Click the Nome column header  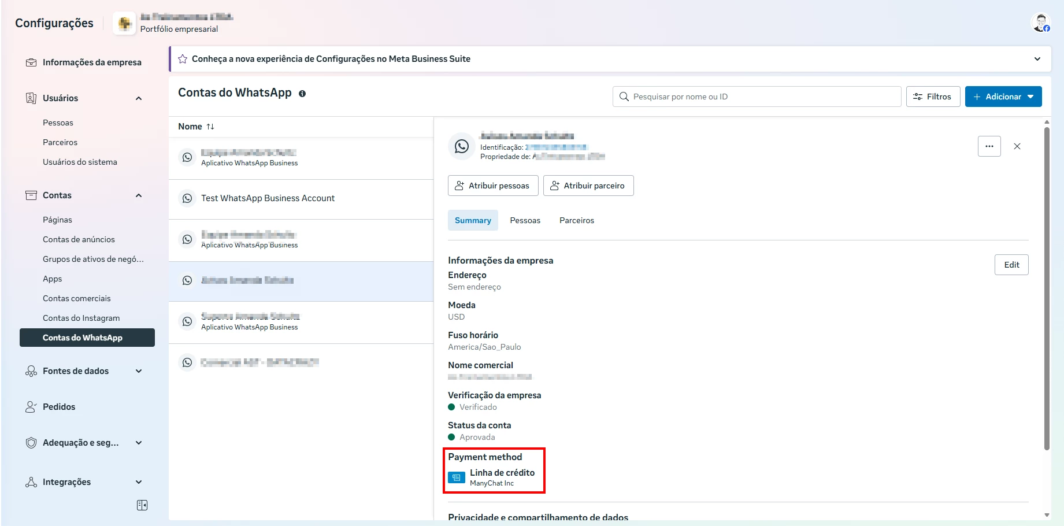pyautogui.click(x=190, y=127)
